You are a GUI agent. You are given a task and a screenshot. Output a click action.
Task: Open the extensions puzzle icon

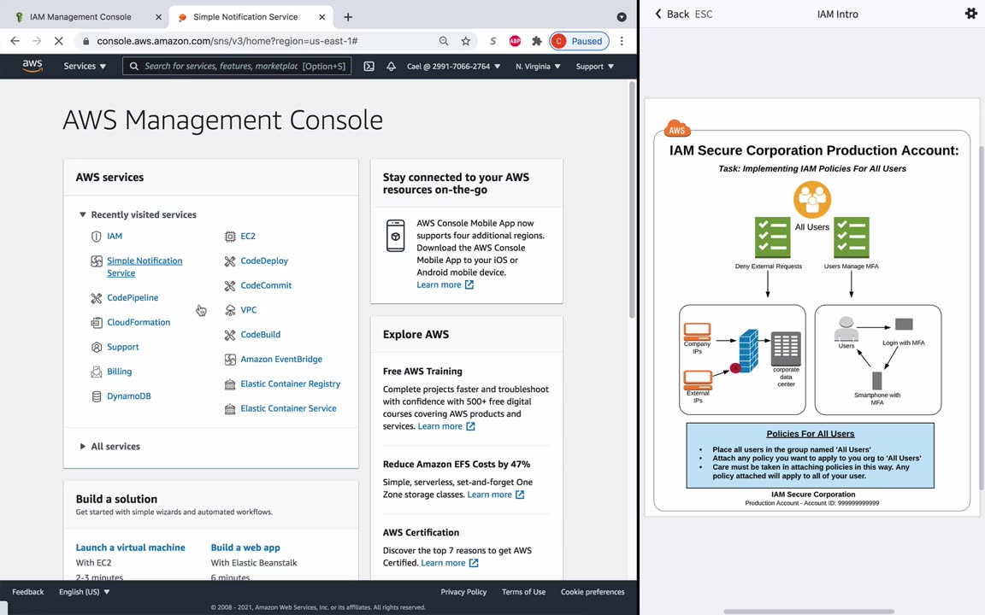536,41
